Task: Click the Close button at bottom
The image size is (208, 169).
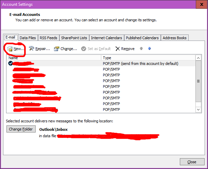Action: click(192, 162)
